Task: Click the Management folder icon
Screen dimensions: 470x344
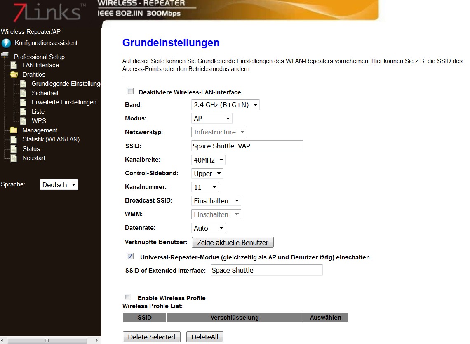Action: (14, 130)
